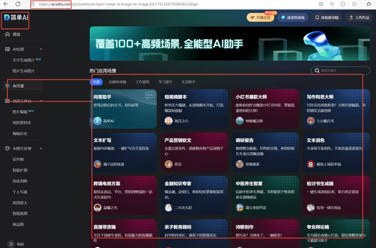Open 涂抹消除 tool in the sidebar
Viewport: 376px width, 248px height.
pyautogui.click(x=20, y=181)
